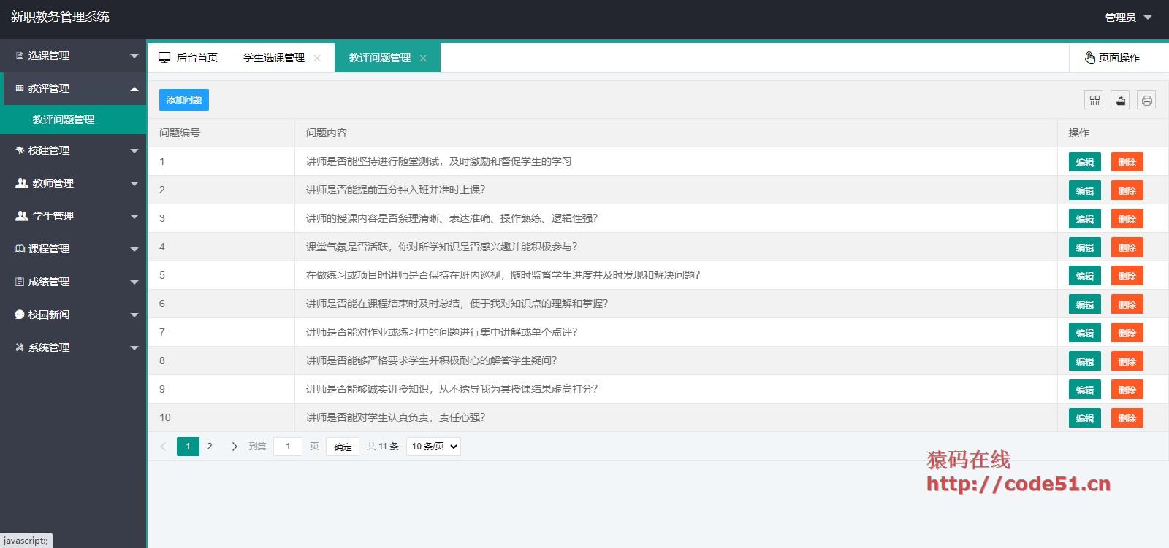Click the page number input field

click(x=288, y=447)
